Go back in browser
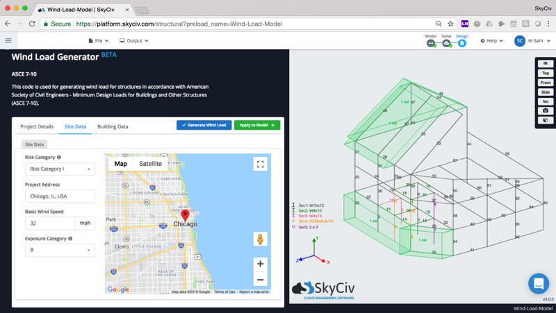The width and height of the screenshot is (556, 313). pos(8,24)
